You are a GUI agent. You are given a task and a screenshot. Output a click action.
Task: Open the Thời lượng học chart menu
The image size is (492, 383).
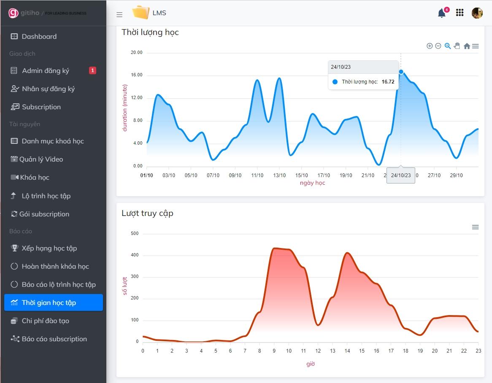pyautogui.click(x=476, y=46)
